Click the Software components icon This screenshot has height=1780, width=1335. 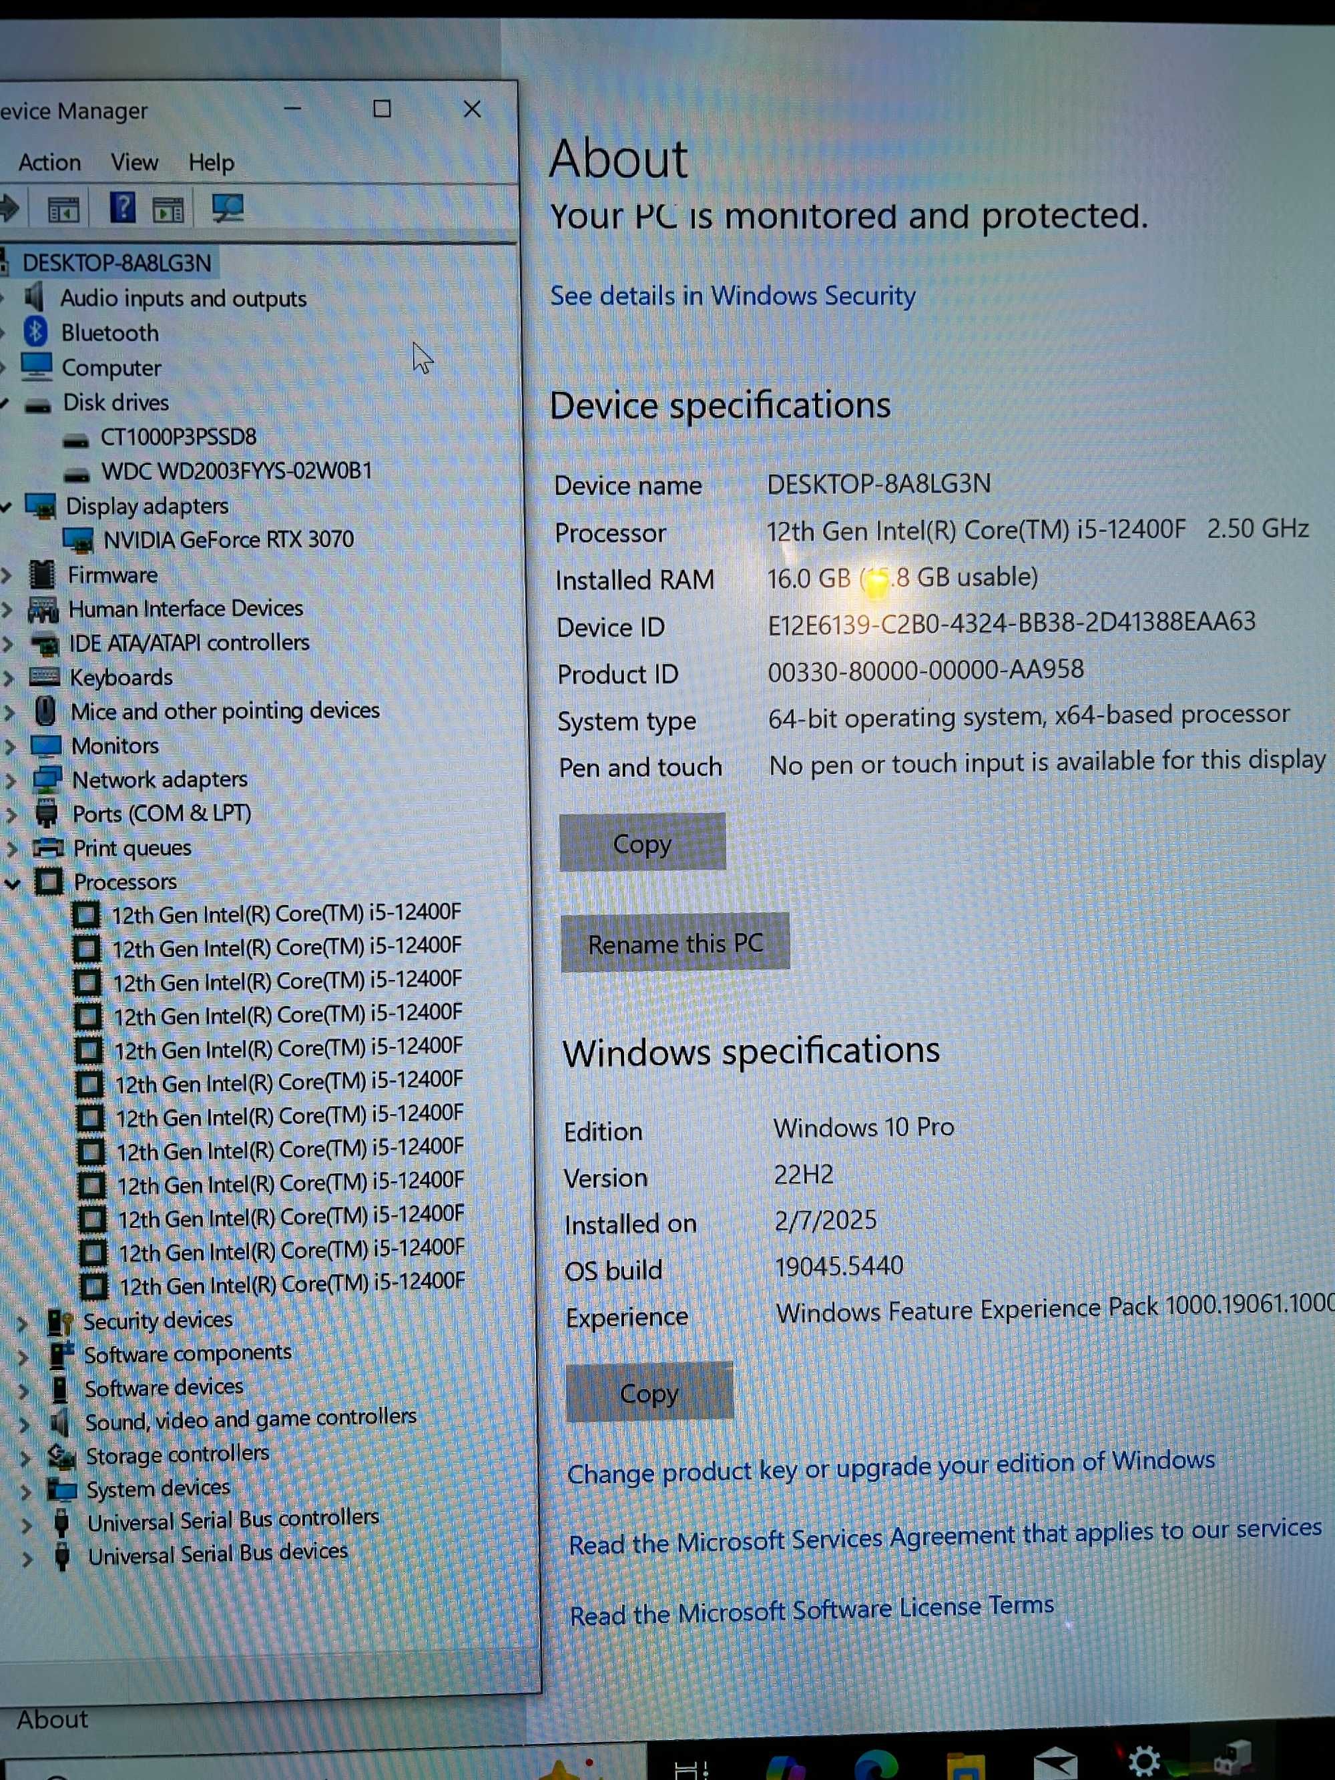coord(61,1354)
